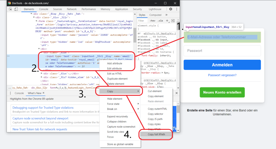
Task: Activate the inspect element picker icon
Action: [x=11, y=9]
